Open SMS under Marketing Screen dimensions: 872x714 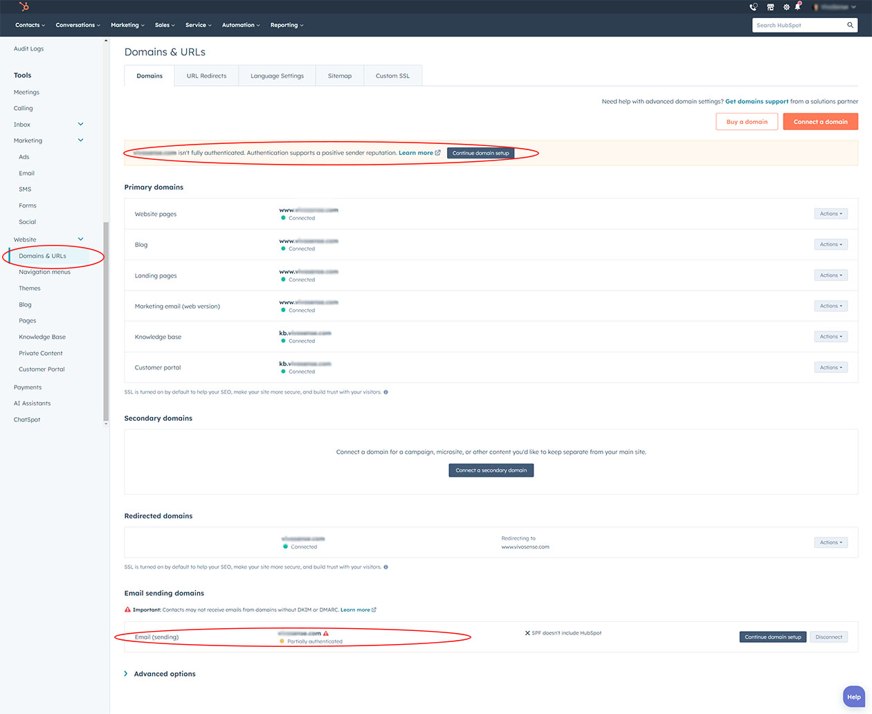[x=25, y=190]
